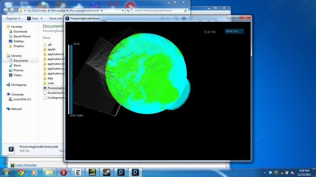Open the NVIDIA taskbar icon
Screen dimensions: 316x177
pos(92,173)
